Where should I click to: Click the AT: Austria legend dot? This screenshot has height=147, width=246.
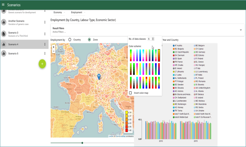click(174, 46)
